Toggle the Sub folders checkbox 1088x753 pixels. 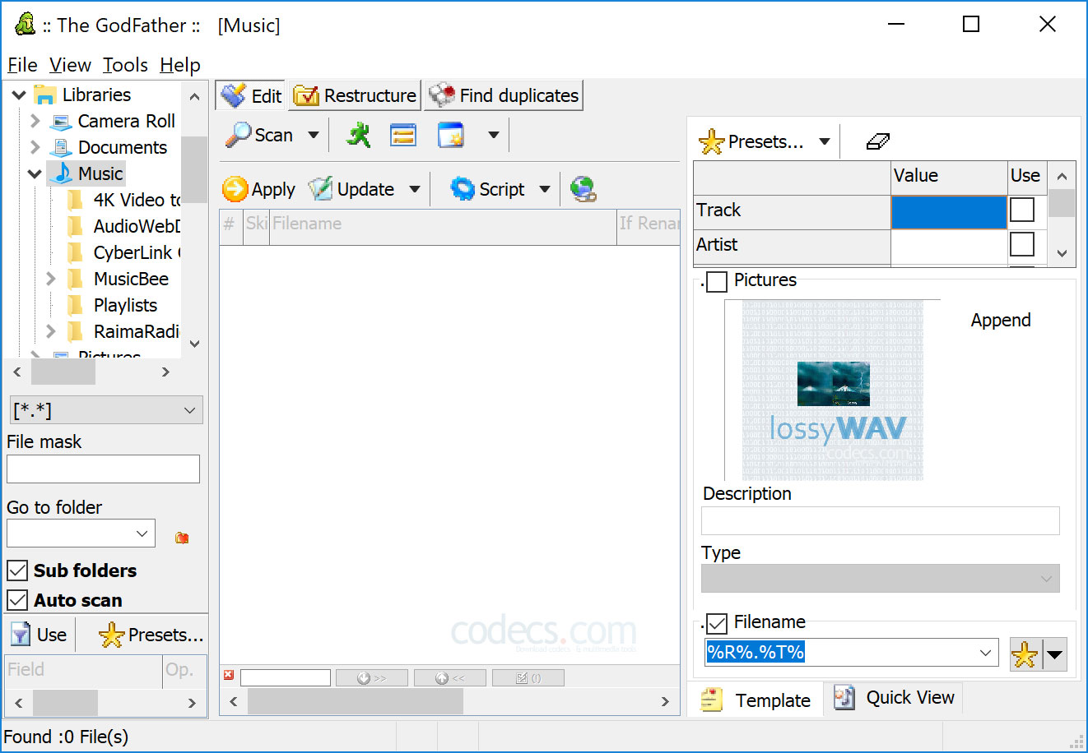tap(17, 571)
